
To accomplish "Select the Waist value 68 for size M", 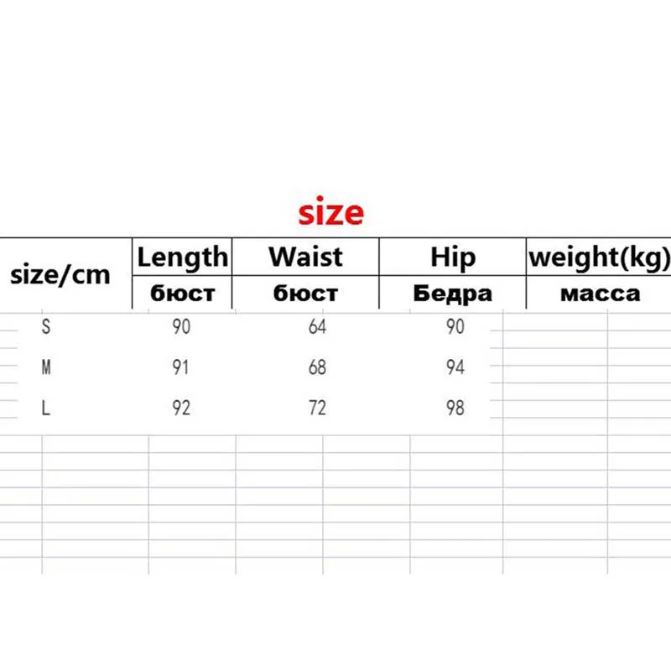I will [x=317, y=367].
